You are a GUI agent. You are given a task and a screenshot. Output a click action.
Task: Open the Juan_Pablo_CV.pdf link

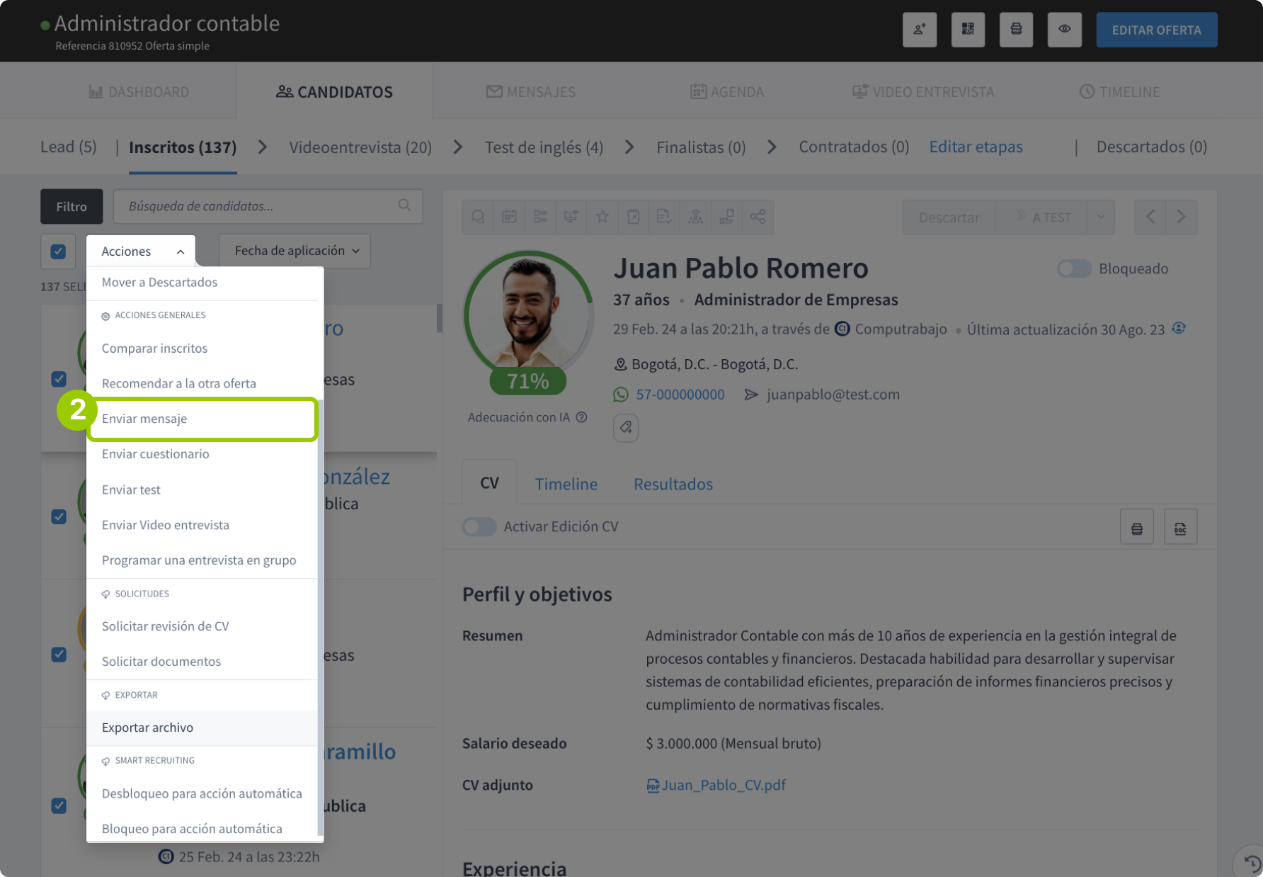(x=724, y=785)
